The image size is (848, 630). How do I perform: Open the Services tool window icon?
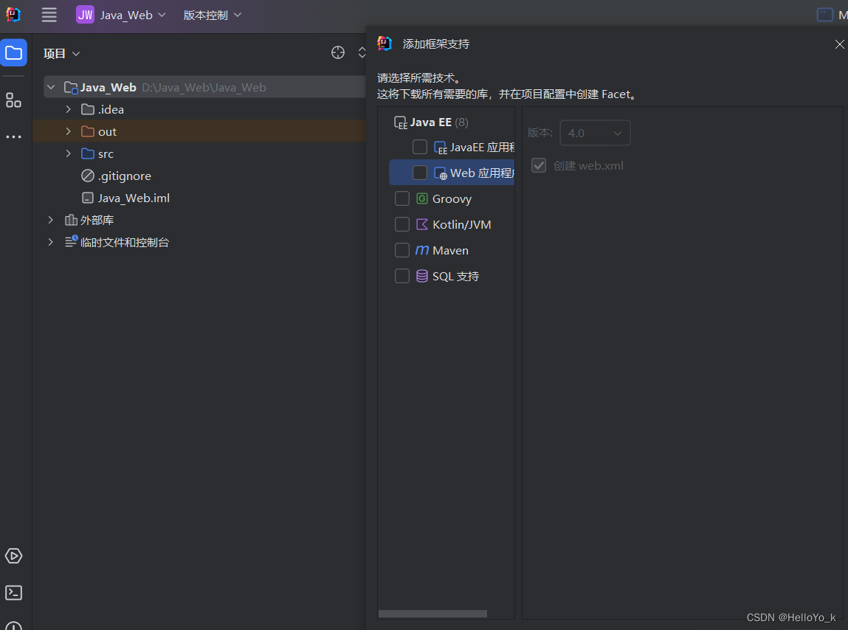(13, 556)
